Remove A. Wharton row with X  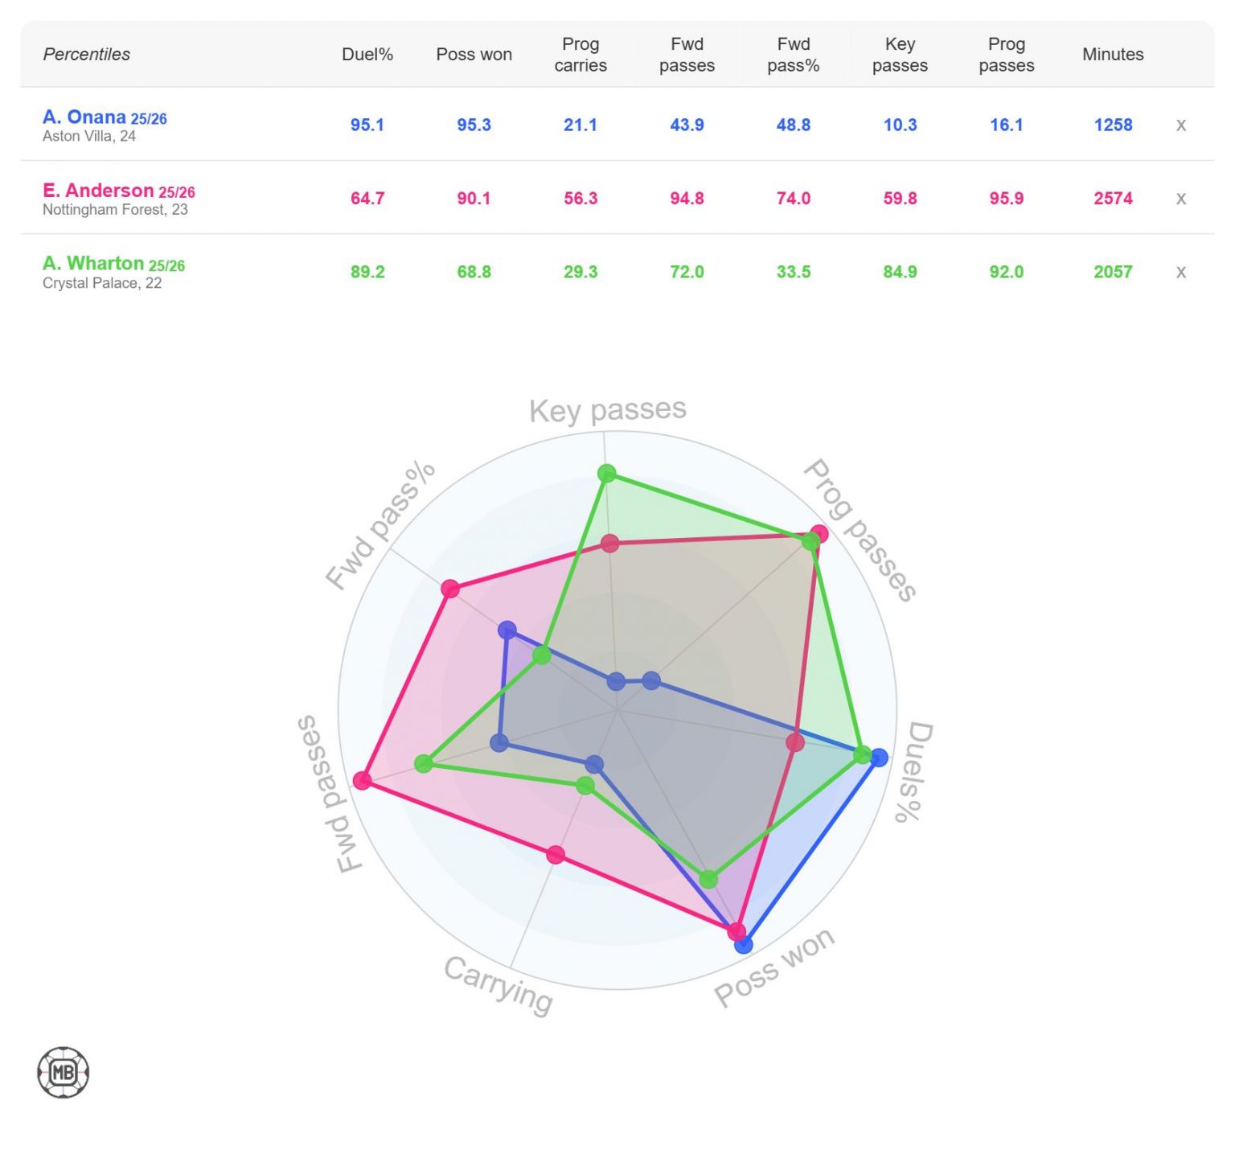(1180, 272)
